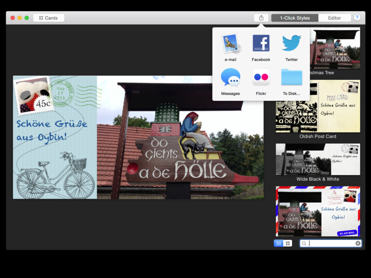This screenshot has height=278, width=371.
Task: Select the 1-Click Styles tab
Action: [295, 18]
